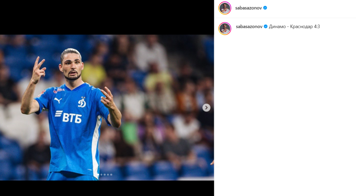This screenshot has width=356, height=196.
Task: Click the ВТБ sponsor logo on the shirt
Action: pyautogui.click(x=68, y=117)
